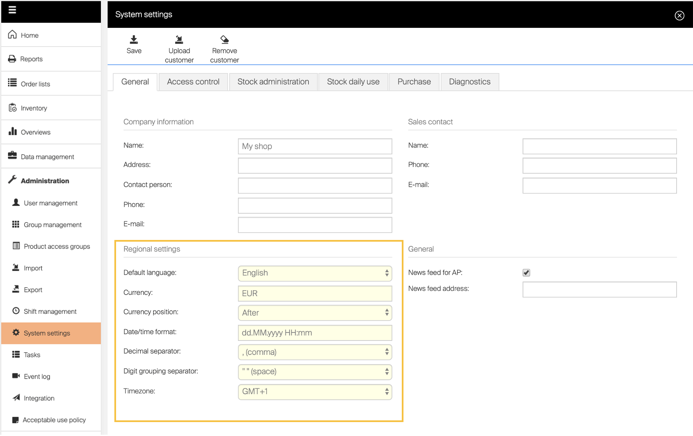This screenshot has height=436, width=693.
Task: Open Acceptable use policy page
Action: 54,420
